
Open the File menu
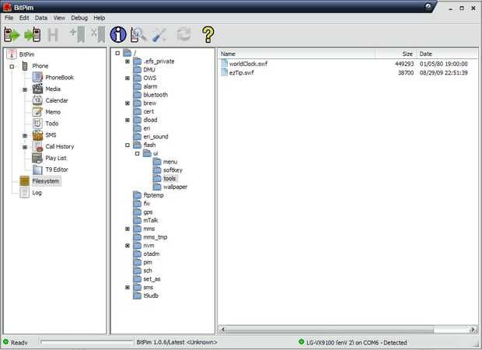tap(9, 18)
